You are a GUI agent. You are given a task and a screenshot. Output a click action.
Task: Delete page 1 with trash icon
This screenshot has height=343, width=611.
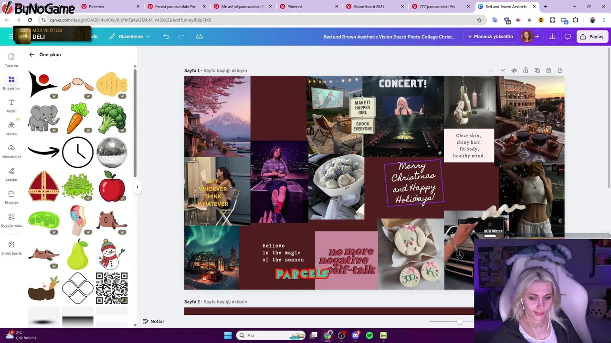point(548,71)
